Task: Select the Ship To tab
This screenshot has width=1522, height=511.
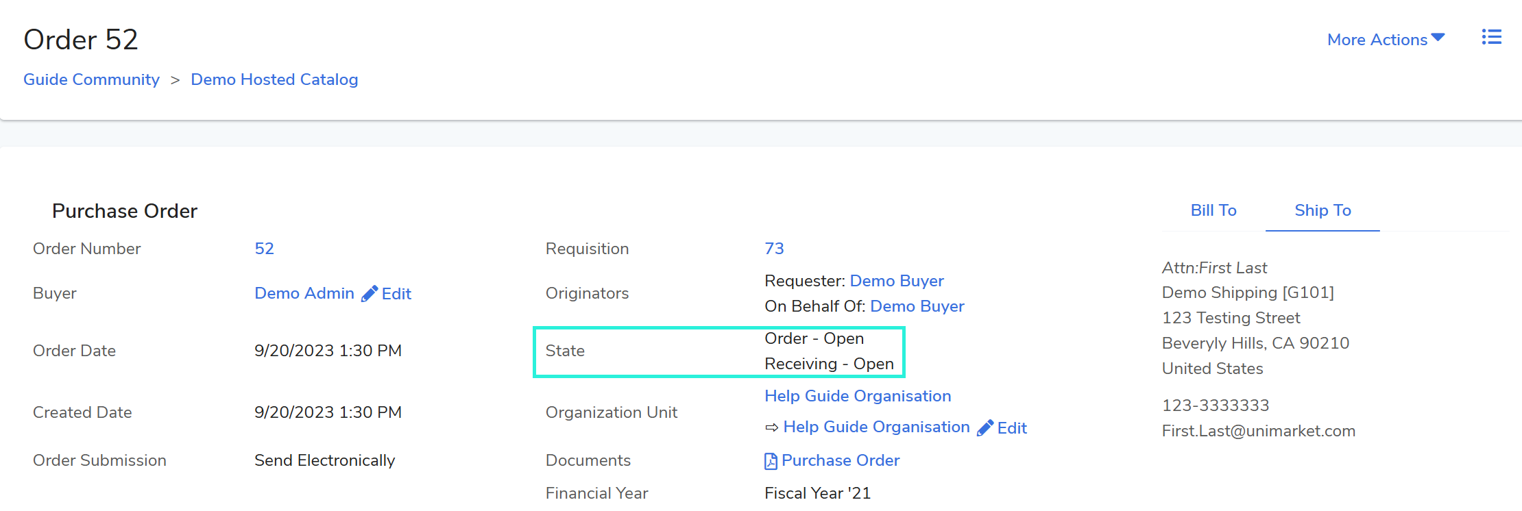Action: pos(1322,210)
